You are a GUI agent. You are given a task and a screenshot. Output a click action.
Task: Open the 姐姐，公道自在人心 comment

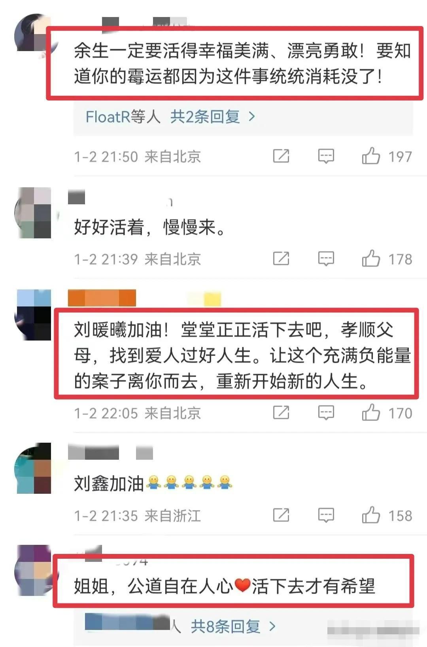[x=225, y=586]
